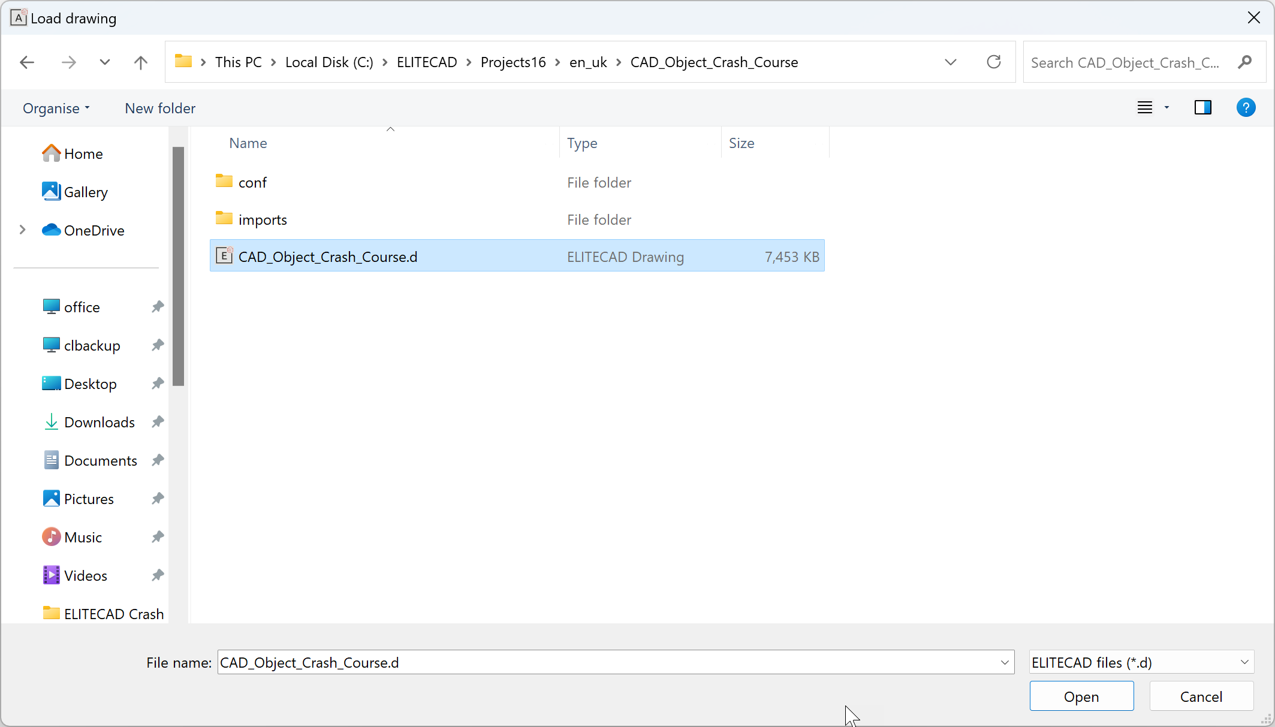Screen dimensions: 1275x727
Task: Expand the OneDrive tree node
Action: (x=23, y=230)
